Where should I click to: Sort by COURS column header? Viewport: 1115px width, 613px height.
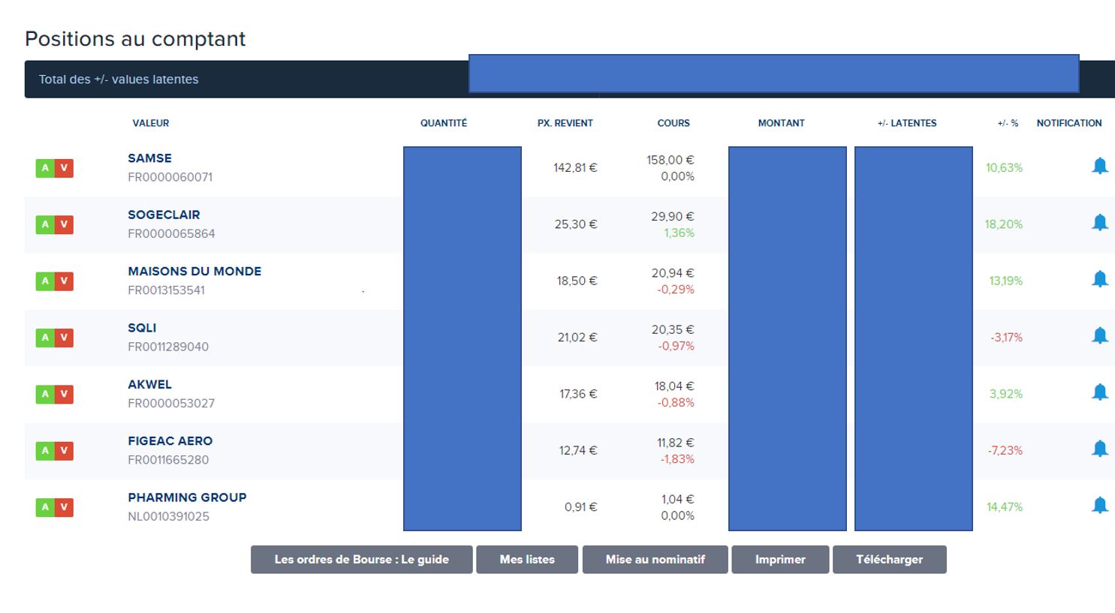pos(674,123)
